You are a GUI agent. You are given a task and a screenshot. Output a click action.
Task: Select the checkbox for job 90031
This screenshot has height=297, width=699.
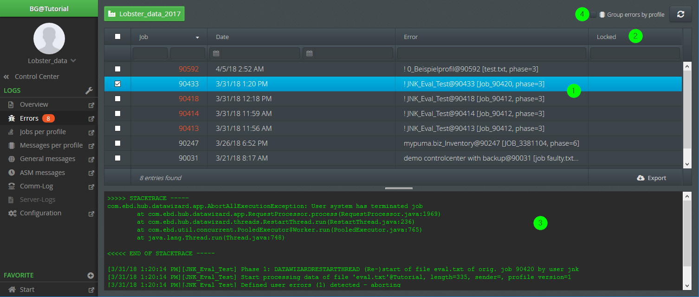coord(117,158)
